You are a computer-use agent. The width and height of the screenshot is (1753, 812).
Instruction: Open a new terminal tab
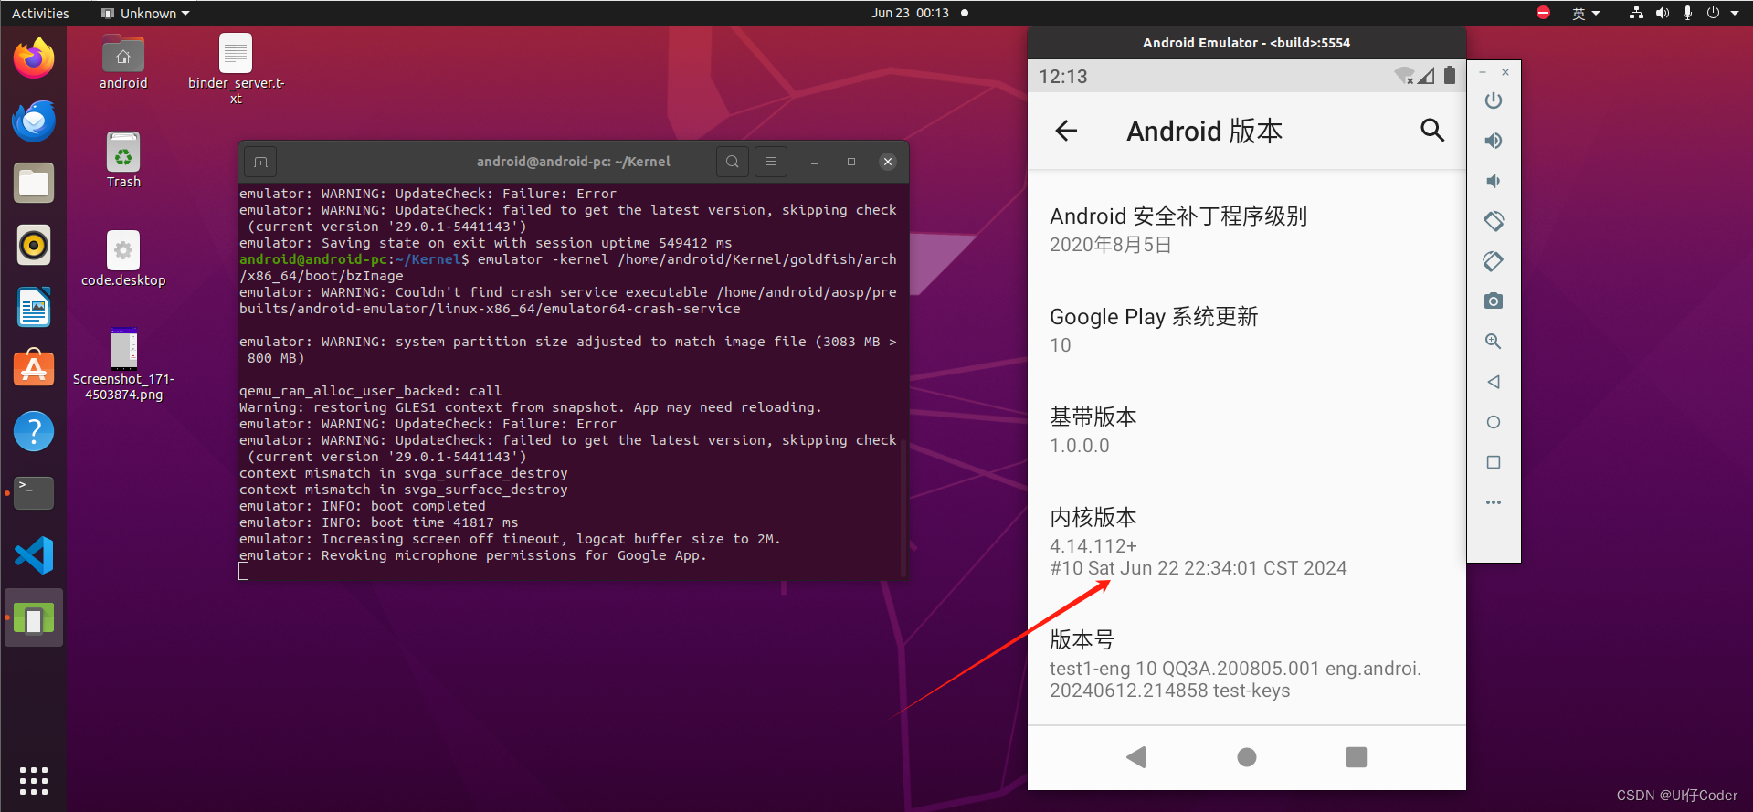pyautogui.click(x=260, y=163)
